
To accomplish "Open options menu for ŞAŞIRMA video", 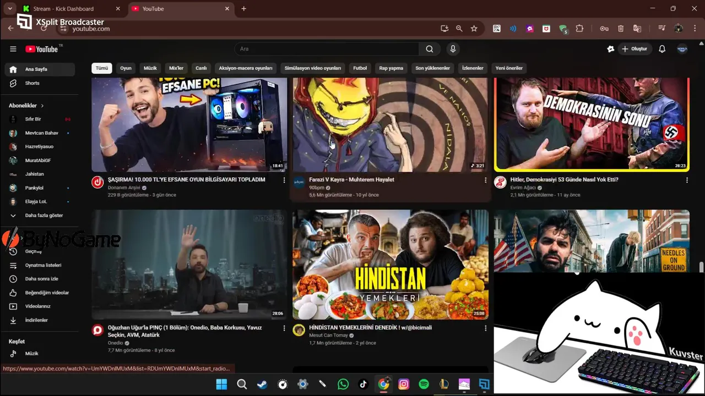I will [x=284, y=180].
